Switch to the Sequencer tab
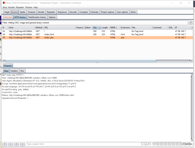The width and height of the screenshot is (195, 148). (62, 12)
